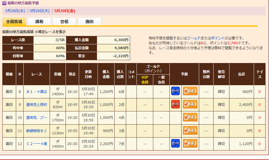Image resolution: width=269 pixels, height=160 pixels.
Task: Click the Ｃ２一ー４歳 race link
Action: click(37, 144)
